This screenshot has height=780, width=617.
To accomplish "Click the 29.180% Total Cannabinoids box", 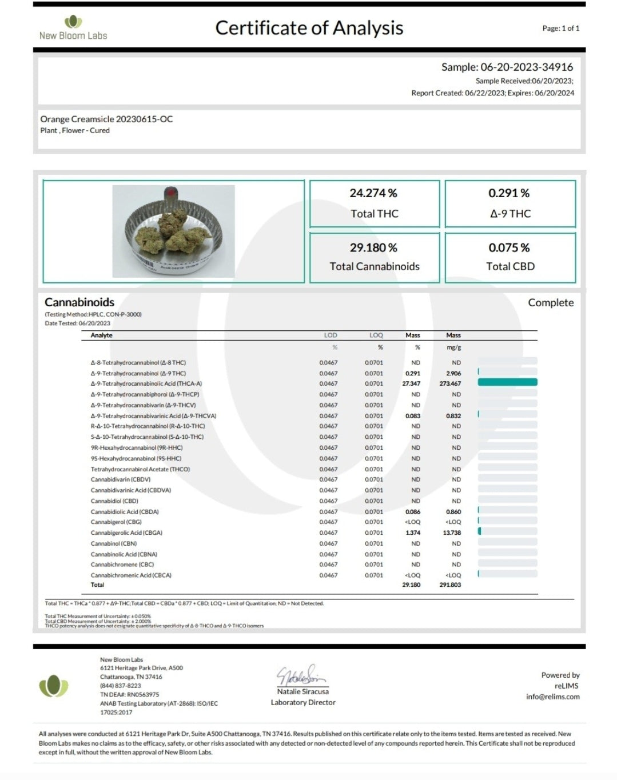I will pos(374,257).
